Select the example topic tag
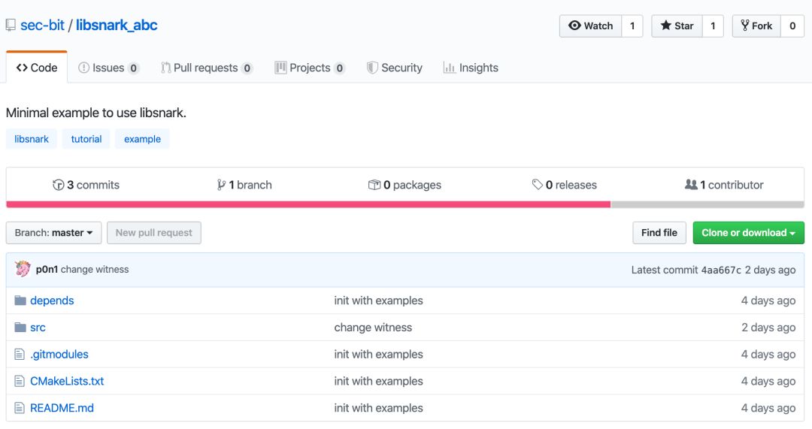Viewport: 812px width, 429px height. (x=142, y=139)
